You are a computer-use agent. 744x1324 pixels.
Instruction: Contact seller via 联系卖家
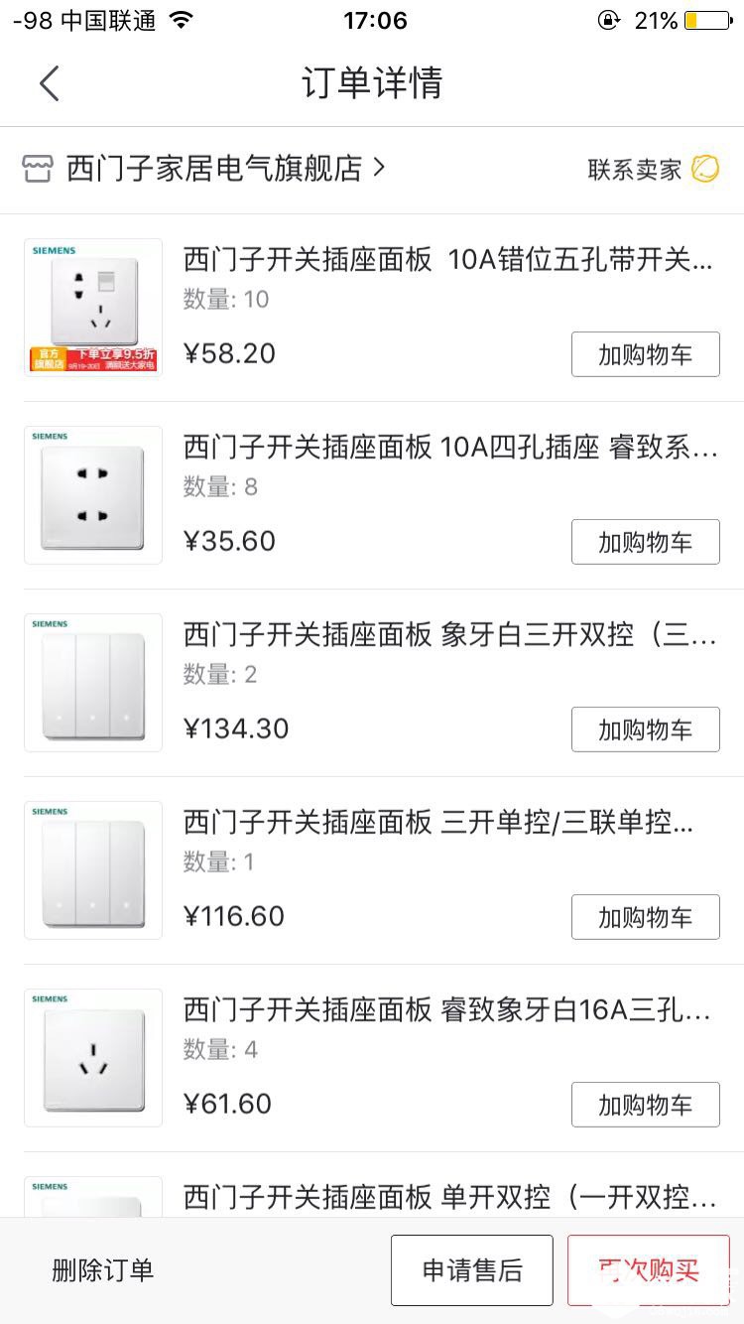point(635,170)
